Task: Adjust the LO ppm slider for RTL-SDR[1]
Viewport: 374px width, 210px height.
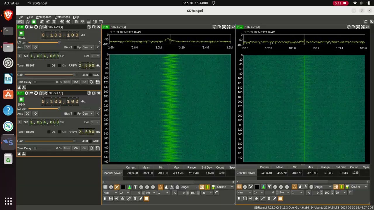Action: click(59, 43)
